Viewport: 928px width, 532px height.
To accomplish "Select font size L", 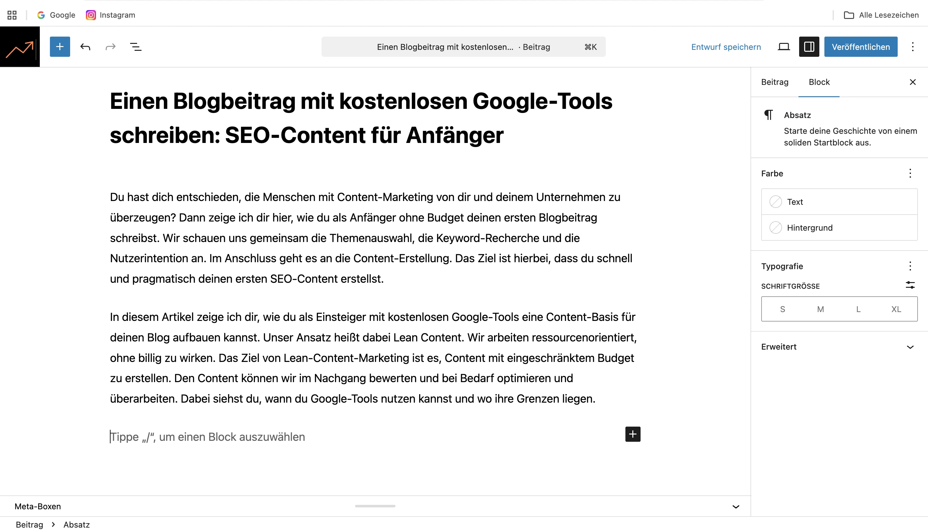I will [x=858, y=309].
